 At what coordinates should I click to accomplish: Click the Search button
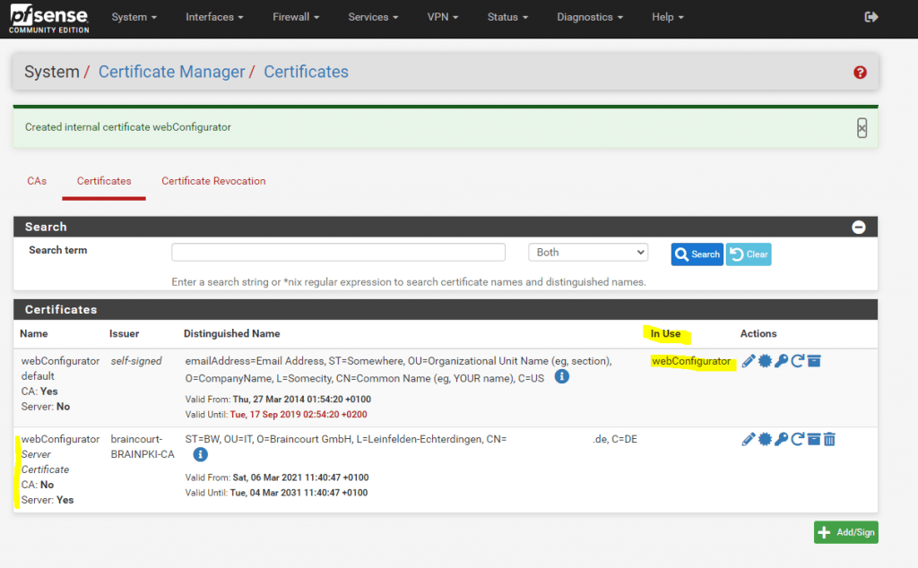click(697, 254)
